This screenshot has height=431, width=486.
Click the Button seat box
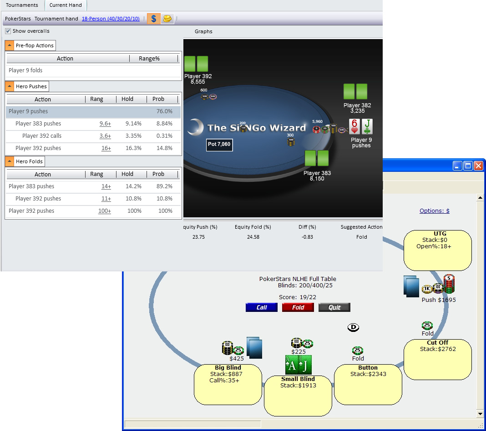[368, 385]
